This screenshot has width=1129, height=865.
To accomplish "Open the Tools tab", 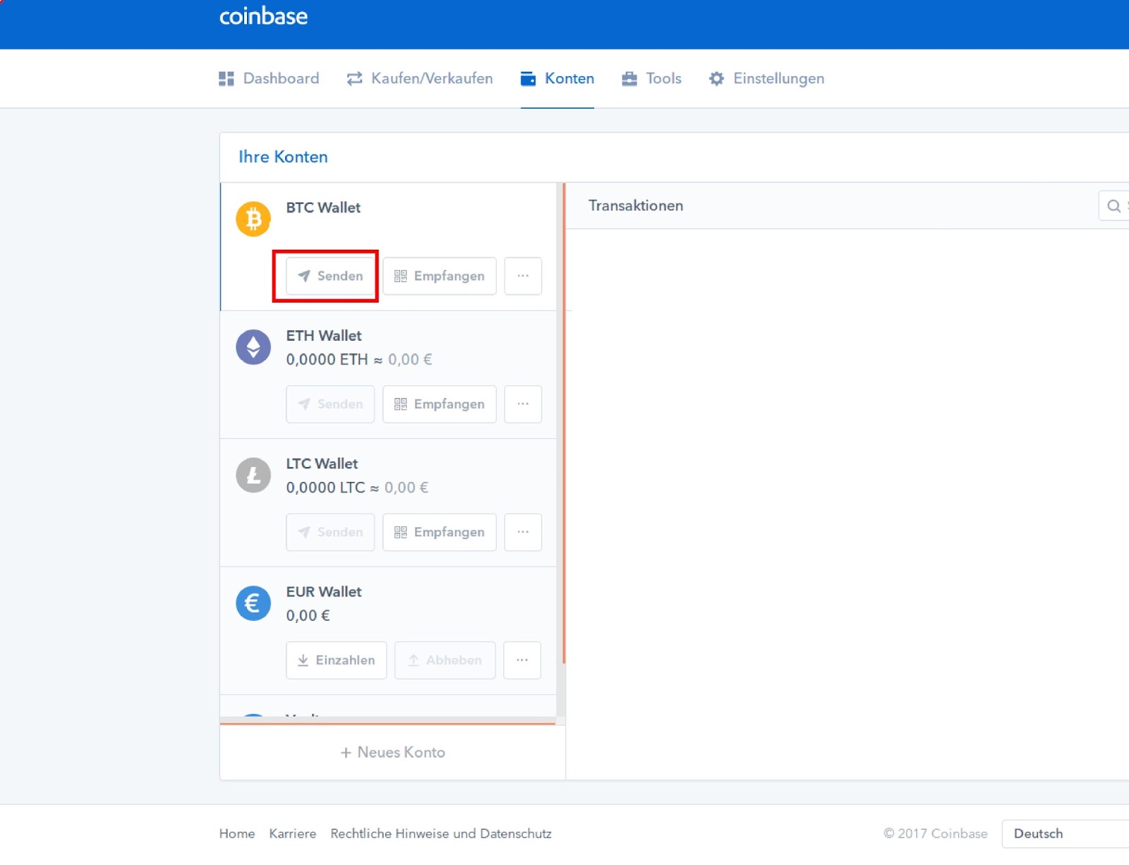I will pos(651,78).
